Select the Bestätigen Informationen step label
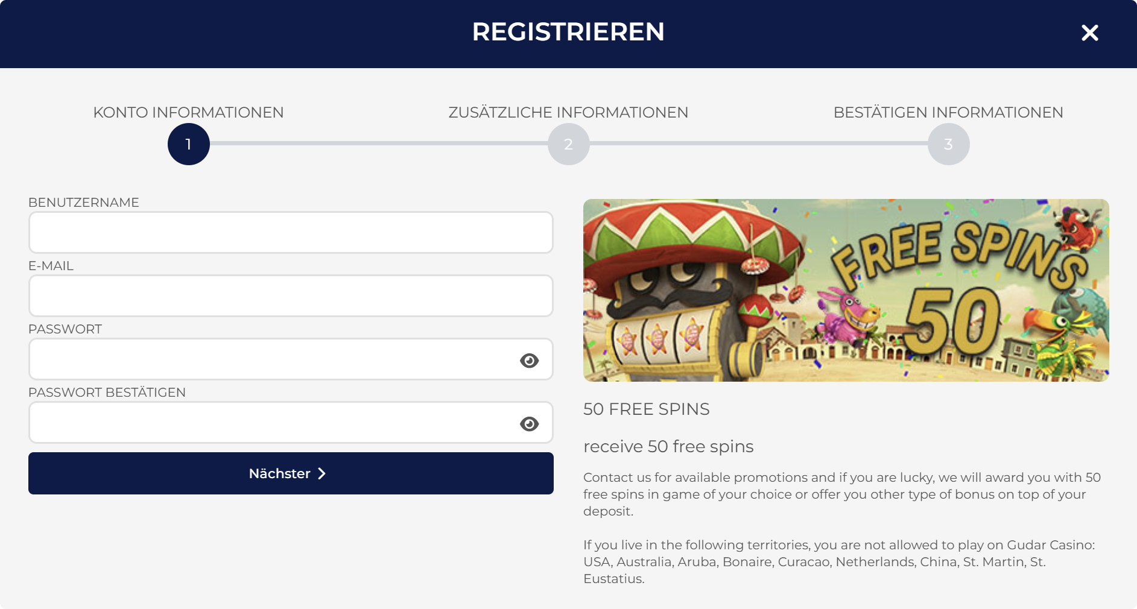This screenshot has width=1137, height=609. pyautogui.click(x=948, y=112)
